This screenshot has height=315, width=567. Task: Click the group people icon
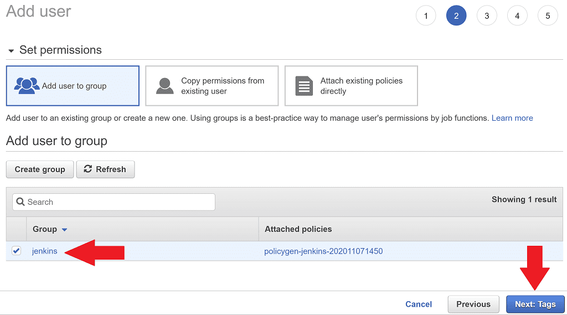click(x=27, y=86)
